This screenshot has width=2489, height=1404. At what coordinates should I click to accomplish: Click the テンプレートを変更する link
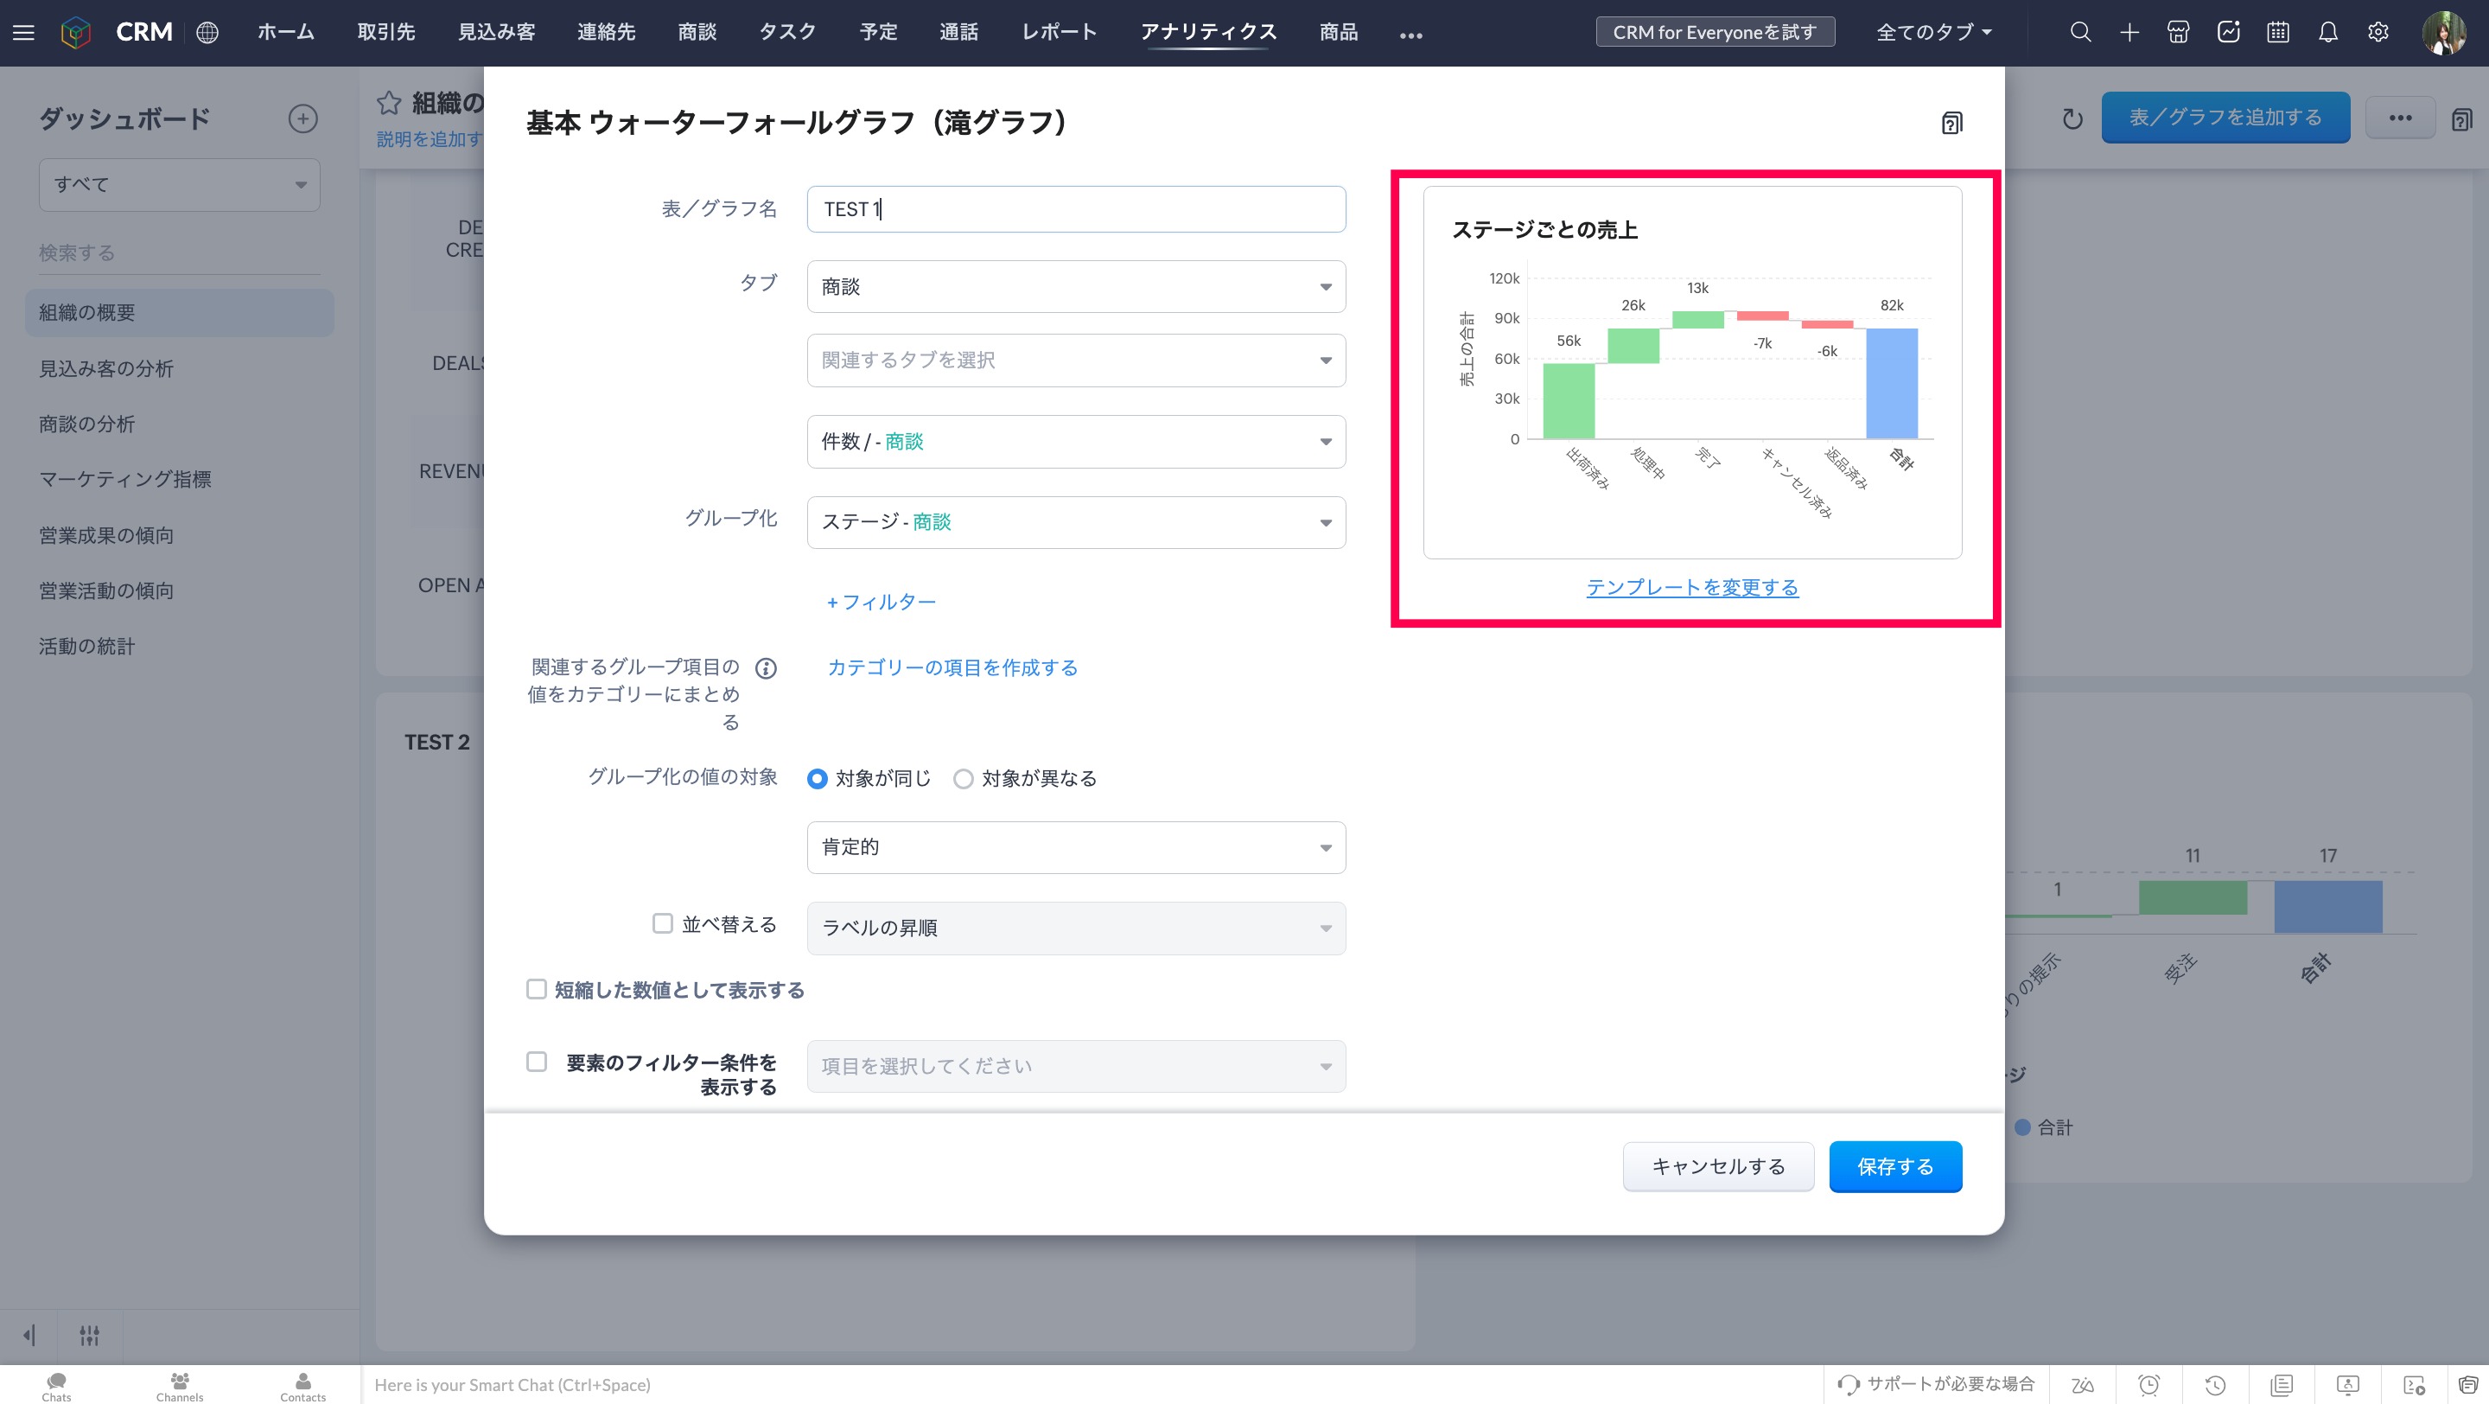coord(1692,586)
